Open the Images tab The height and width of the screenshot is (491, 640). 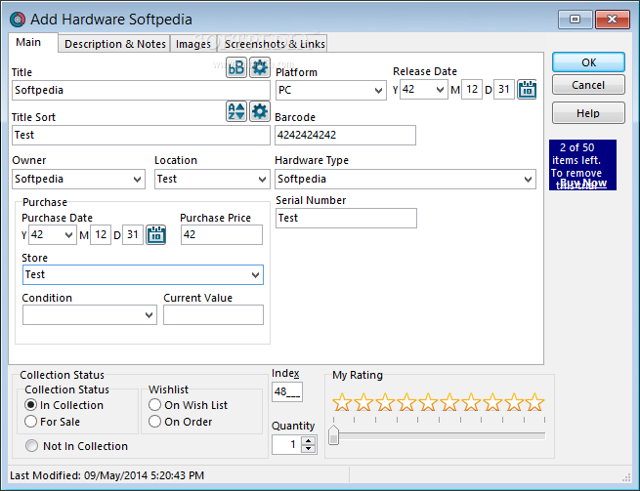pos(193,44)
